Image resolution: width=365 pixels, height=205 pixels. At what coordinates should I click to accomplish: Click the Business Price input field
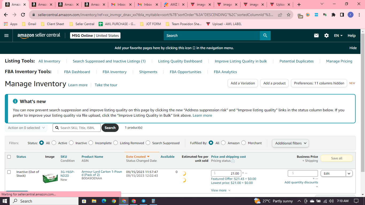[x=303, y=173]
